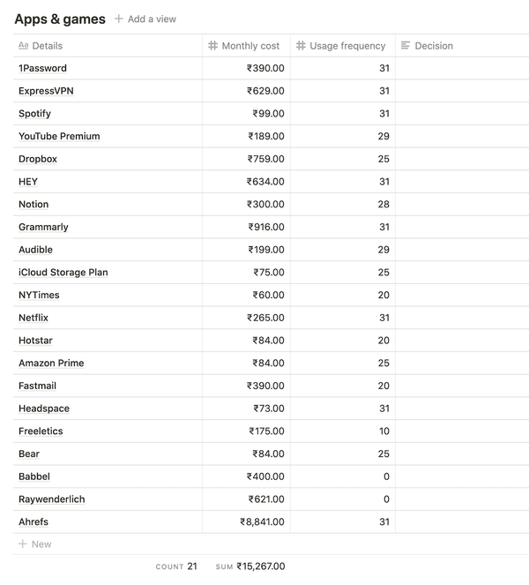
Task: Click the COUNT 21 calculation
Action: pos(176,566)
